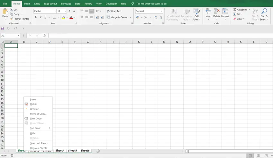Add a new sheet with the plus icon

point(98,151)
